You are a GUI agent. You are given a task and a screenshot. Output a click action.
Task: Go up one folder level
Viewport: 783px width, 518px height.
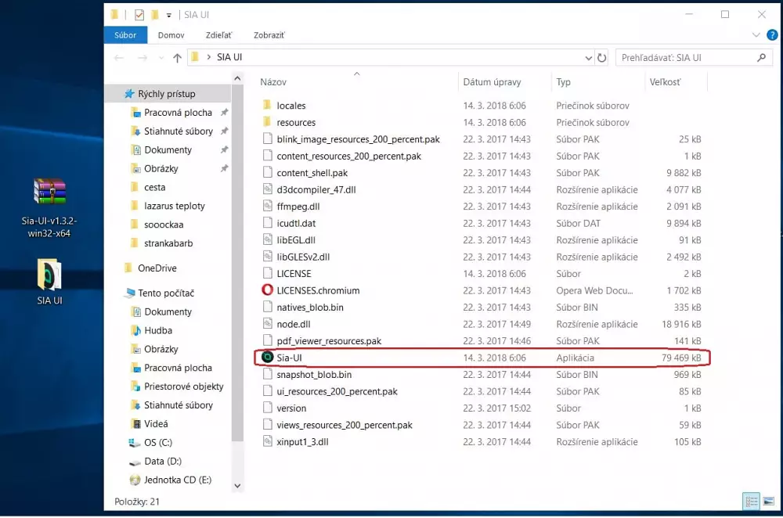click(177, 58)
